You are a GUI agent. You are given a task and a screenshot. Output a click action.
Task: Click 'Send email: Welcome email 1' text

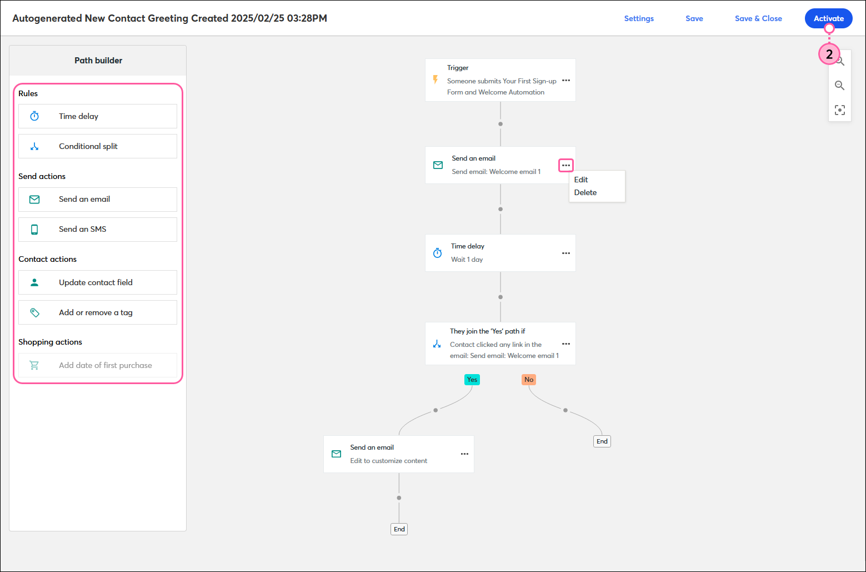click(496, 172)
